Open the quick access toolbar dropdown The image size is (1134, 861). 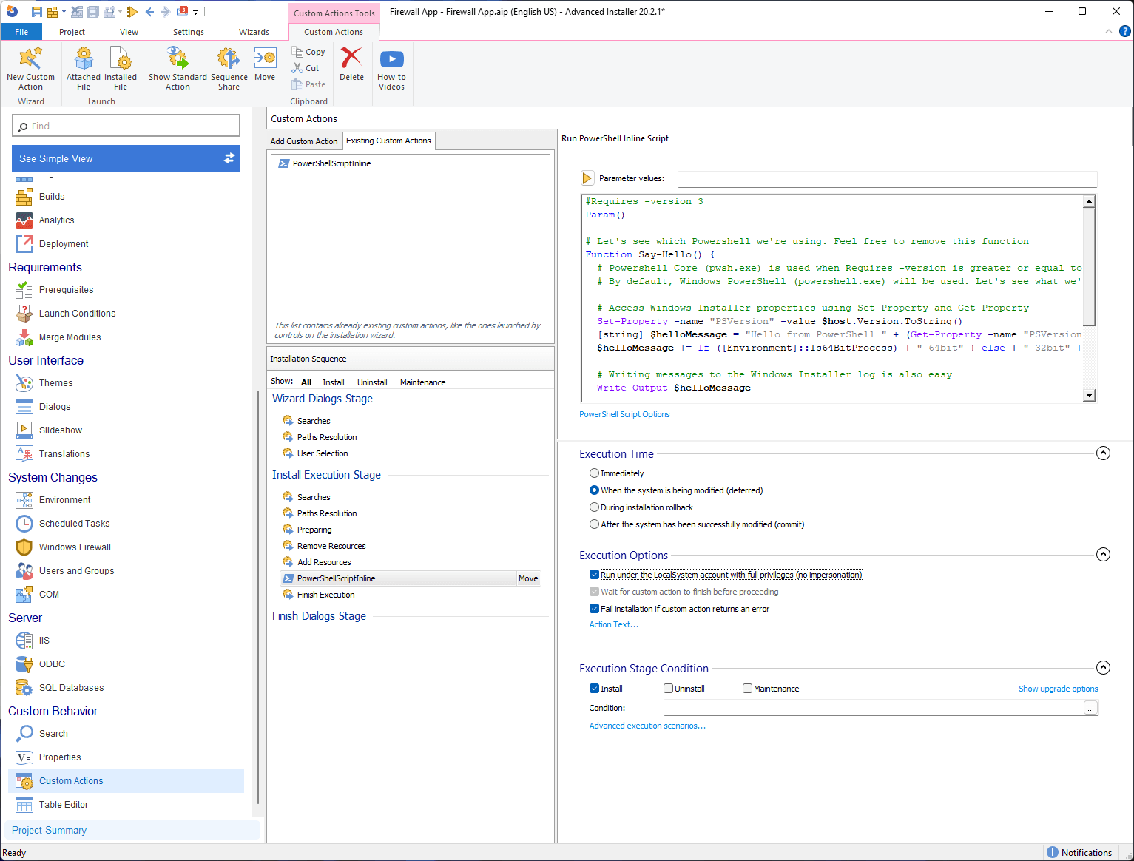(x=196, y=12)
